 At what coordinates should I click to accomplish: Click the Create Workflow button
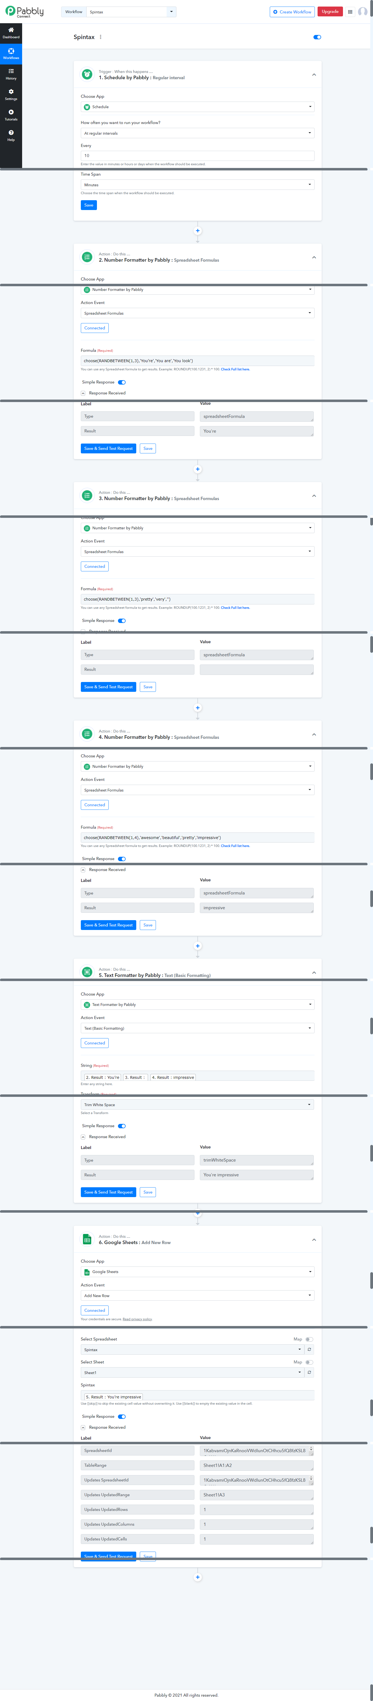coord(292,12)
